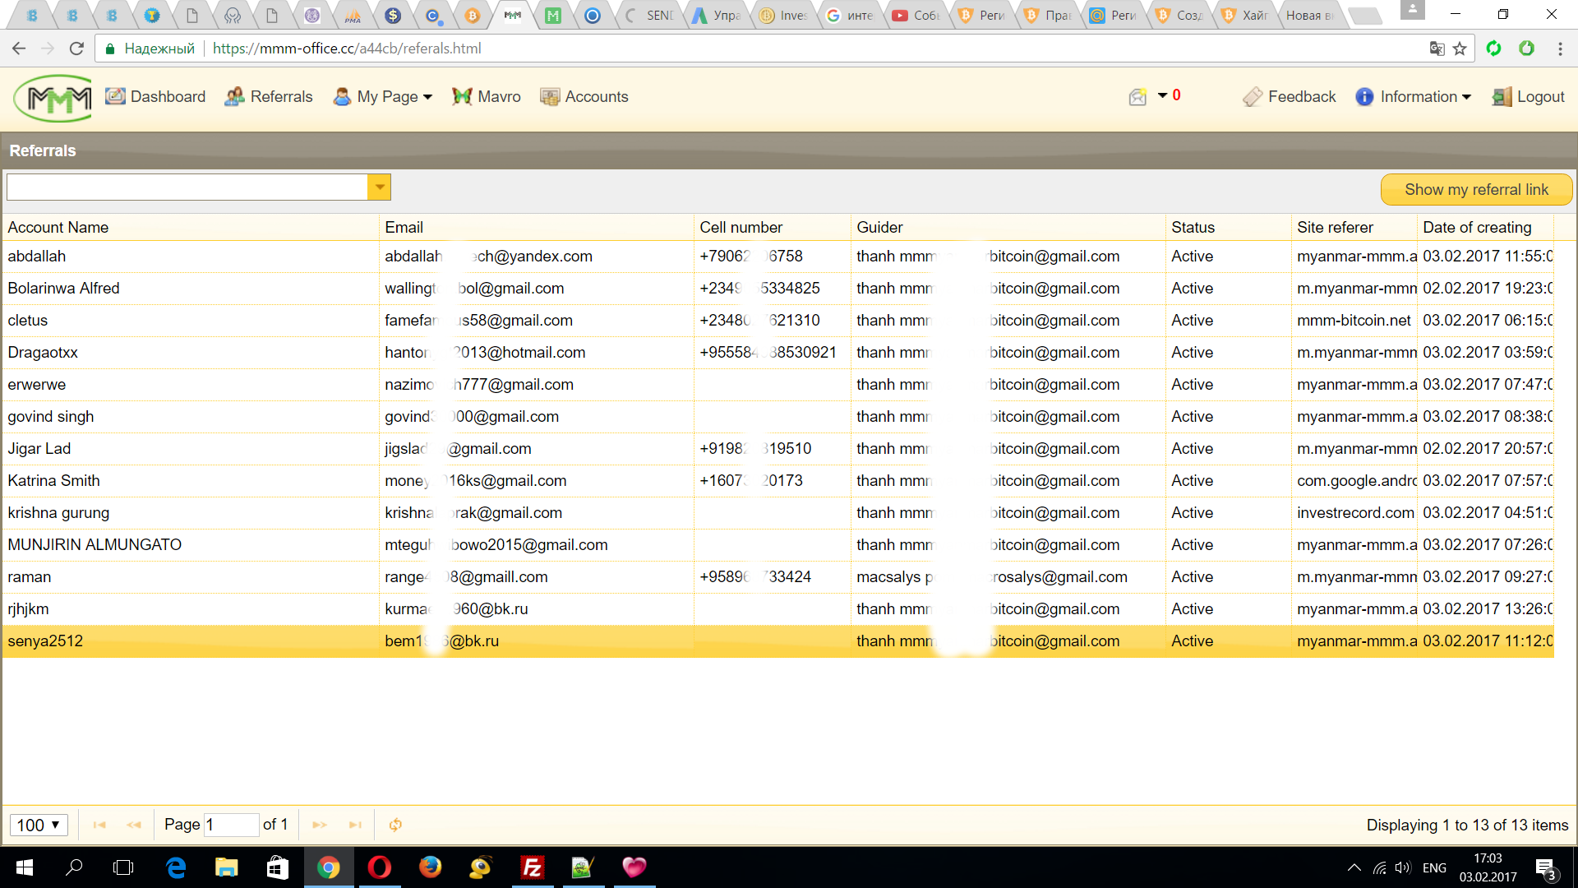Click the translate page icon in address bar

(x=1437, y=49)
